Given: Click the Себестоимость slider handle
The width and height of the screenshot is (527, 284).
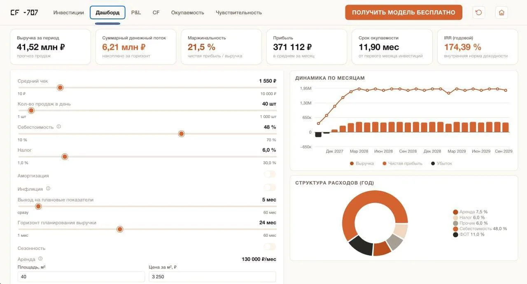Looking at the screenshot, I should coord(181,134).
